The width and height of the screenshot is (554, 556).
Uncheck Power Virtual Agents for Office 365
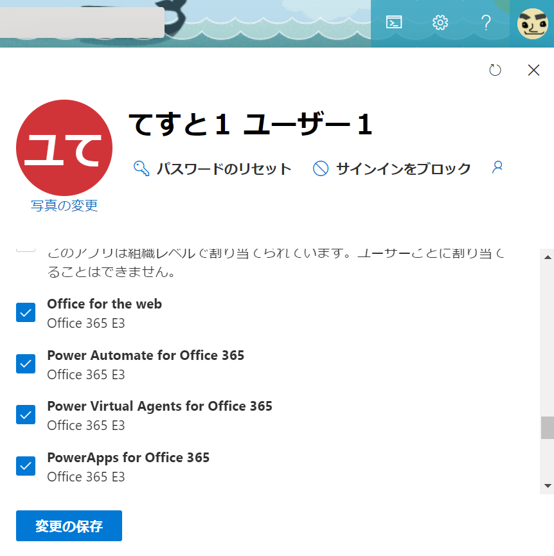pyautogui.click(x=26, y=415)
